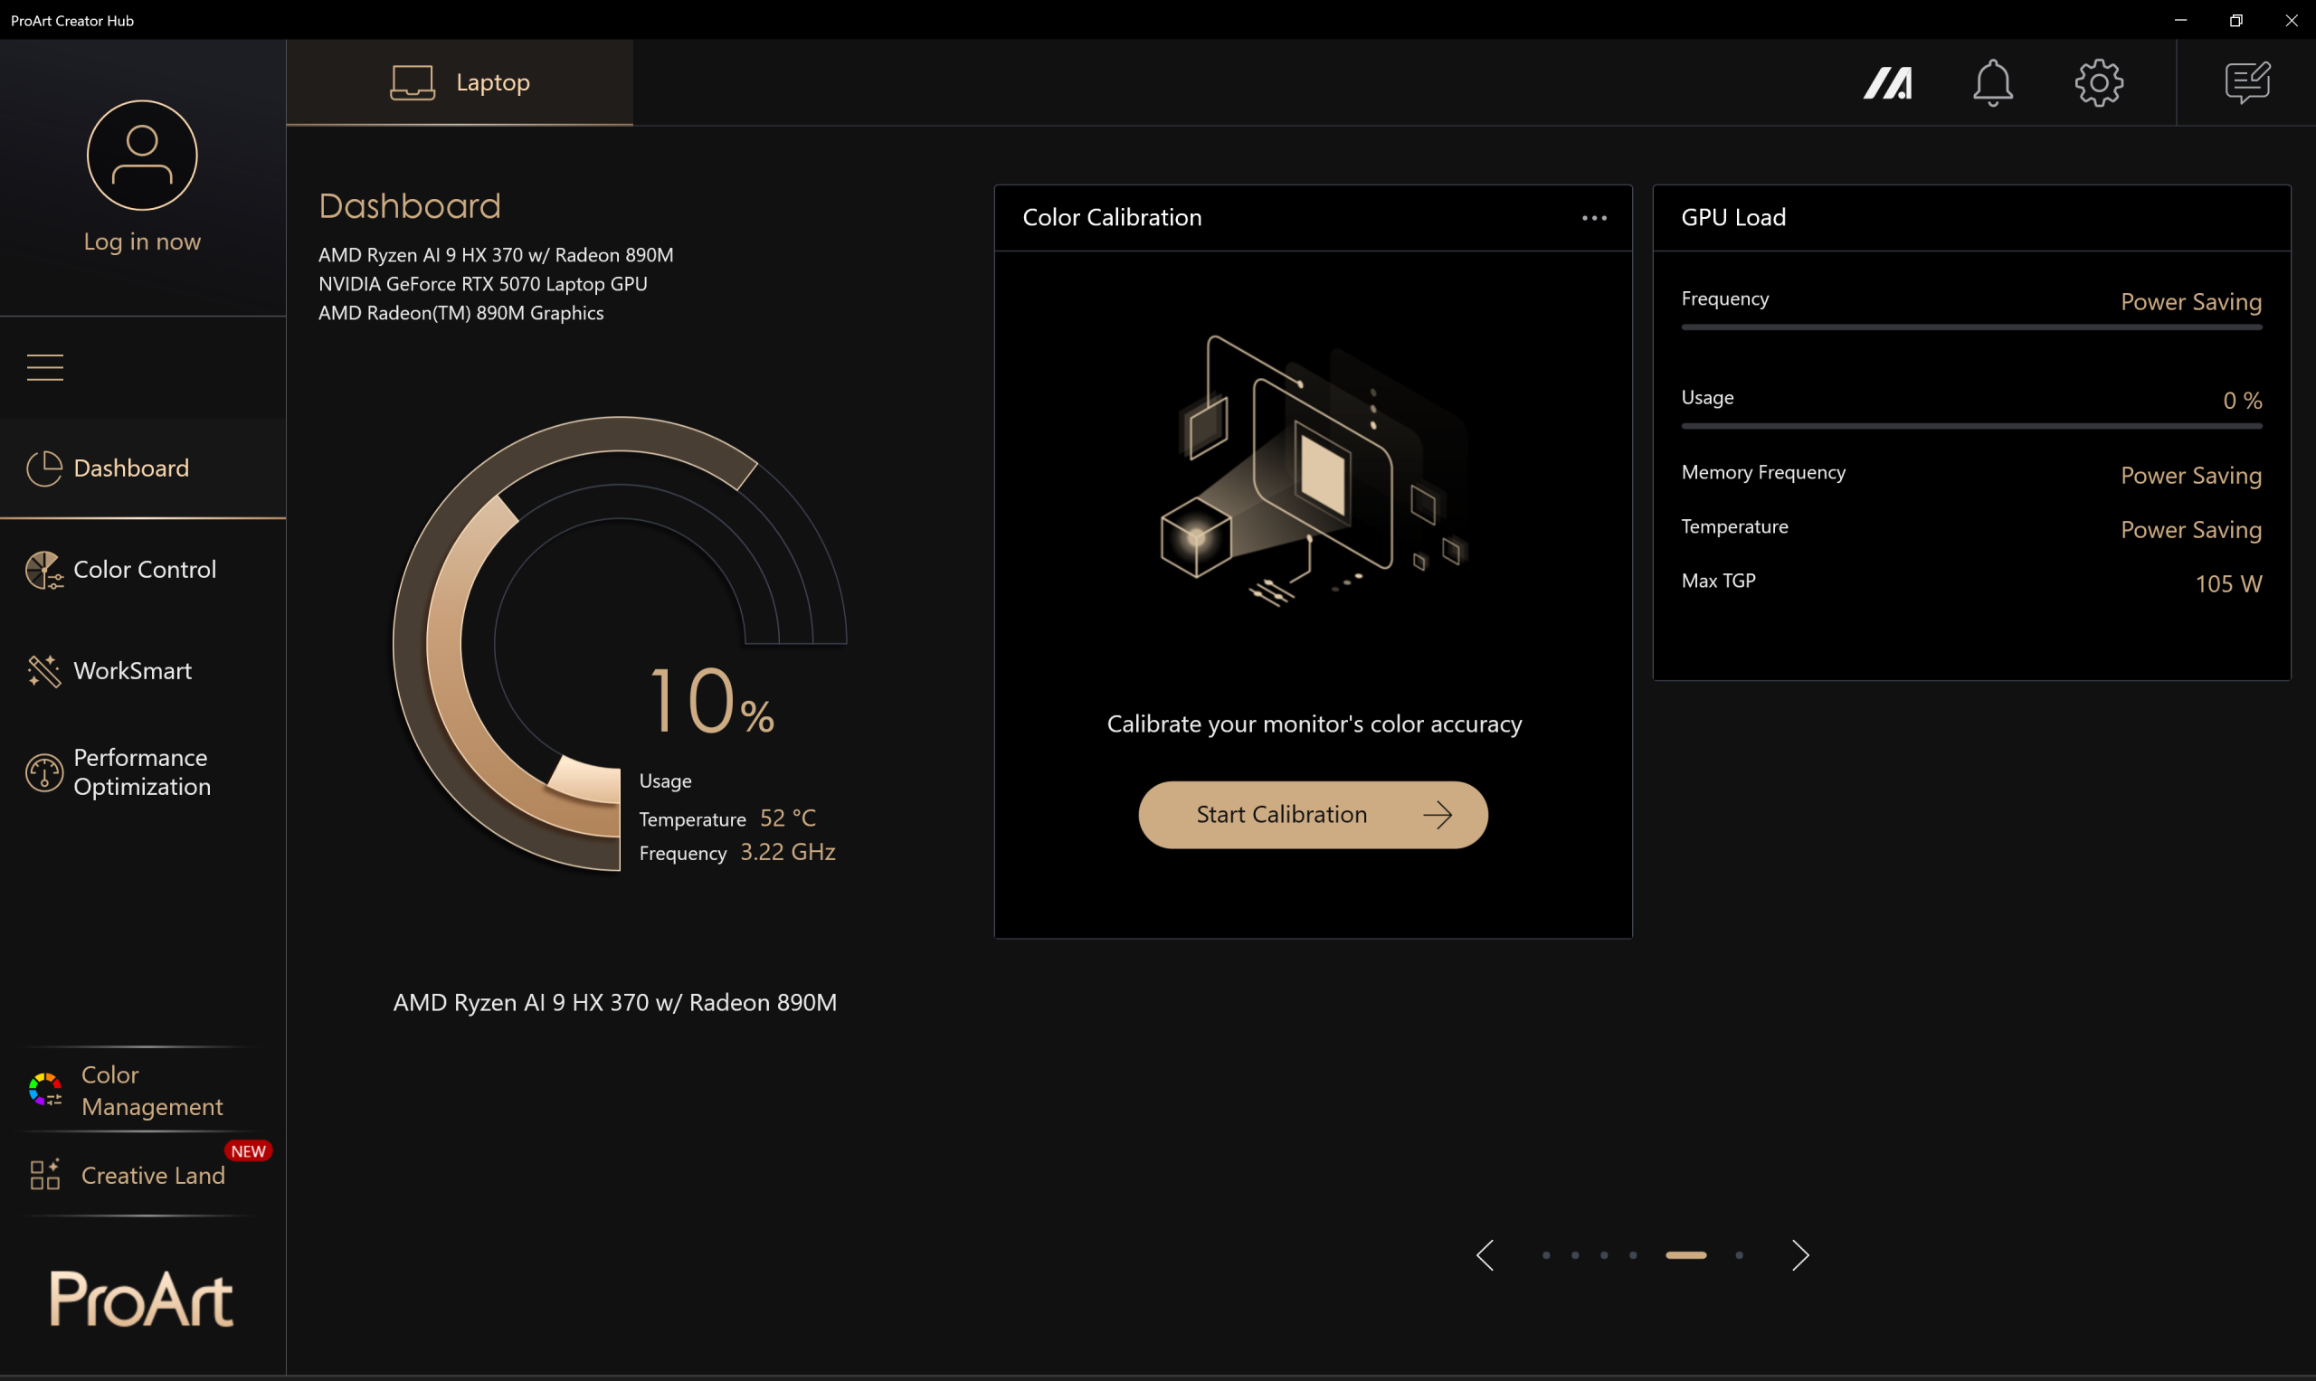The width and height of the screenshot is (2316, 1381).
Task: Click the Dashboard page heading
Action: 410,205
